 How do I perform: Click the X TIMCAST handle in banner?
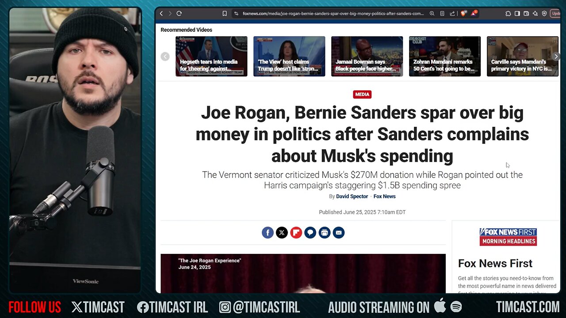pos(98,307)
